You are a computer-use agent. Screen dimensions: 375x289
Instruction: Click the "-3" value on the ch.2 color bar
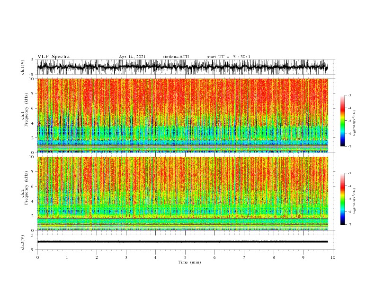tap(349, 173)
